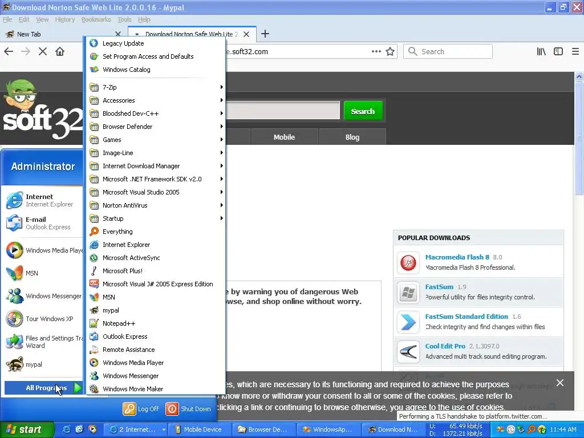Screen dimensions: 584x438
Task: Open the browser hamburger menu
Action: pyautogui.click(x=575, y=51)
